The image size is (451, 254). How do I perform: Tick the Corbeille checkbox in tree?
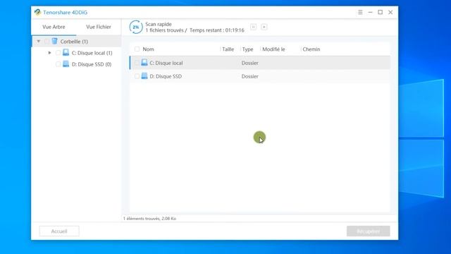coord(47,42)
